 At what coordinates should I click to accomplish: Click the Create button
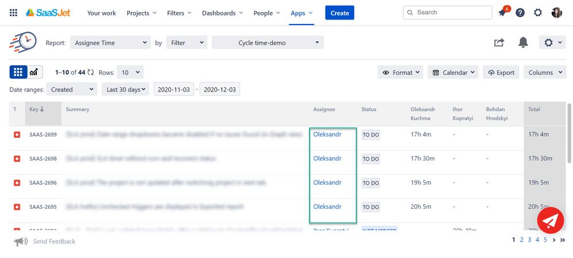tap(340, 13)
